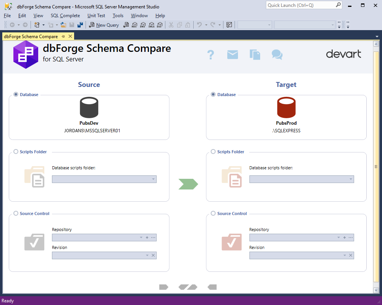Screen dimensions: 382x305
Task: Open the Window menu
Action: (139, 16)
